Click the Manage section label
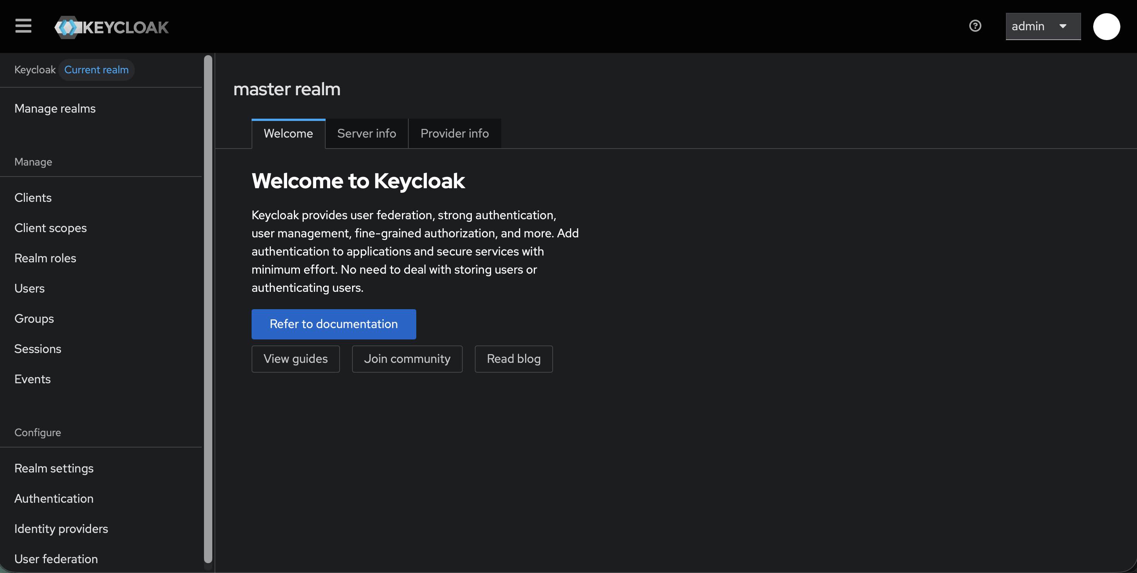The image size is (1137, 573). click(33, 162)
